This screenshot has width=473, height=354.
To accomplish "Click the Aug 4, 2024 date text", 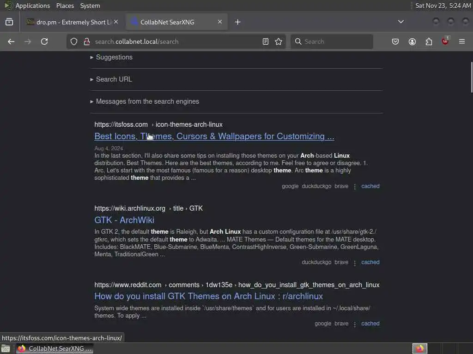I will 109,148.
